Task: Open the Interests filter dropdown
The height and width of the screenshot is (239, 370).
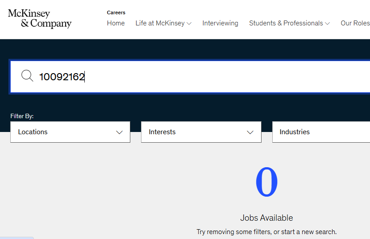Action: coord(201,132)
